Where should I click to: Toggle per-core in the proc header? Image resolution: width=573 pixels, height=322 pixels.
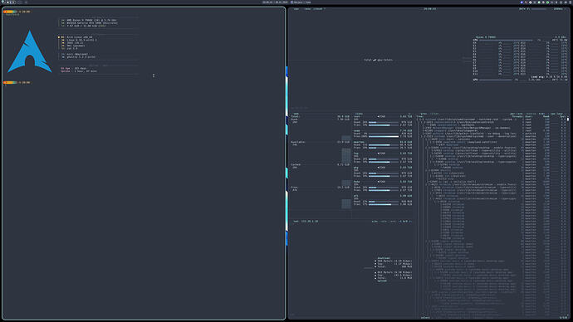pyautogui.click(x=517, y=114)
